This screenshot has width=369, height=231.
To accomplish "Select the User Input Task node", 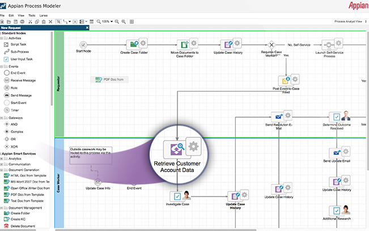I will point(18,59).
